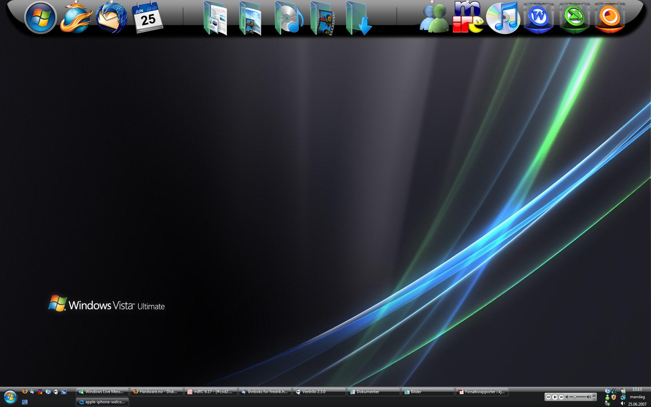
Task: Skip forward in iTunes taskbar player
Action: 561,397
